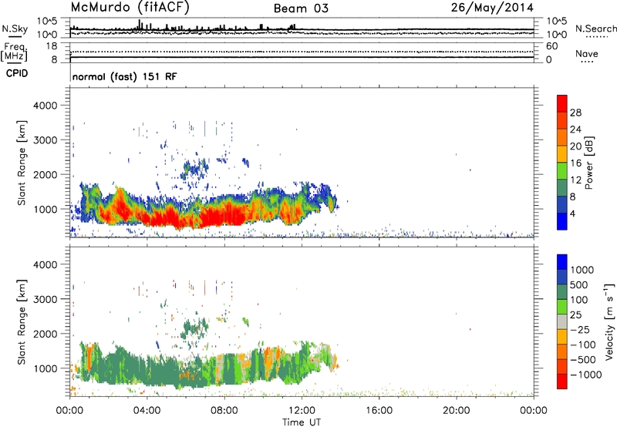Click the 04:00 time axis label
Screen dimensions: 617x427
tap(147, 411)
